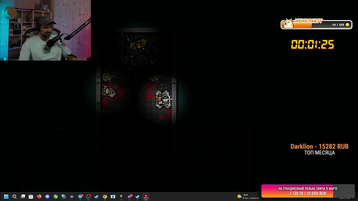Image resolution: width=358 pixels, height=201 pixels.
Task: Click the streamer webcam overlay
Action: [45, 30]
